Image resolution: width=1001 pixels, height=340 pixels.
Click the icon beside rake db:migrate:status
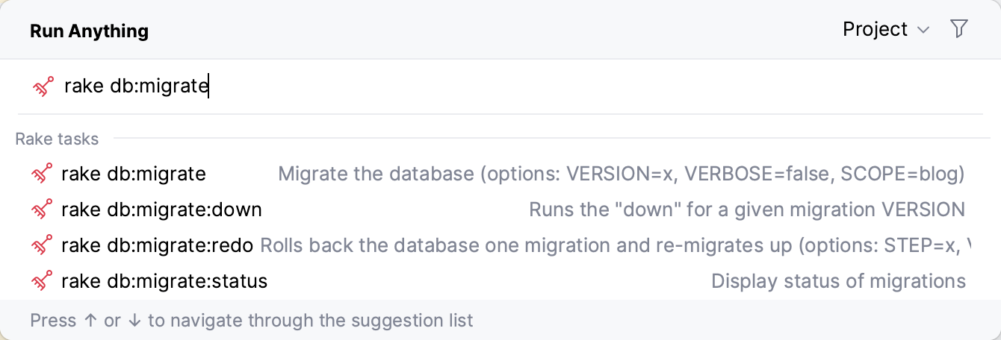42,281
